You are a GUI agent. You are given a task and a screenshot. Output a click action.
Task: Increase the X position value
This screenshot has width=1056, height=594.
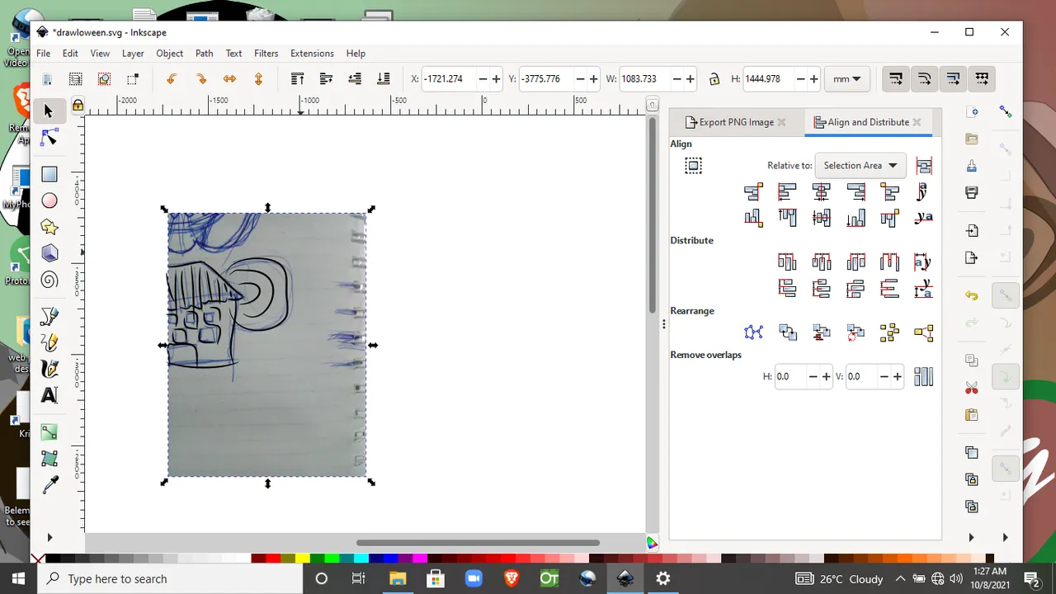coord(496,79)
